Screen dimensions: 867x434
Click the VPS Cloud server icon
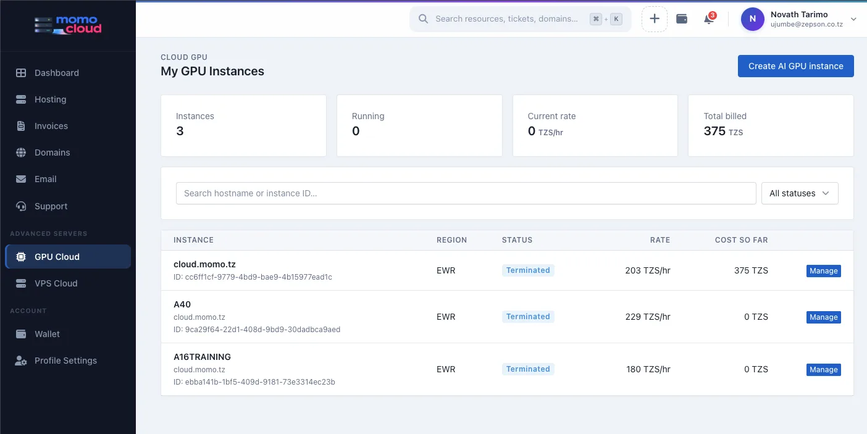pos(21,283)
